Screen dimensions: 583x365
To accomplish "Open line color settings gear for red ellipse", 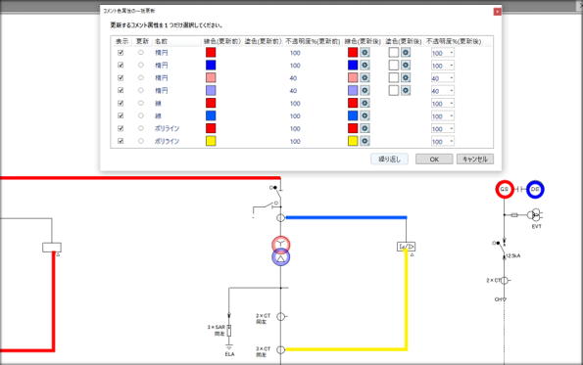I will [x=364, y=53].
